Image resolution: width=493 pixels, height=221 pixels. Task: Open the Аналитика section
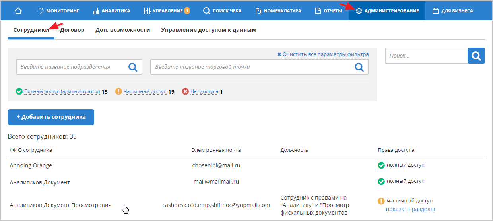[x=112, y=11]
